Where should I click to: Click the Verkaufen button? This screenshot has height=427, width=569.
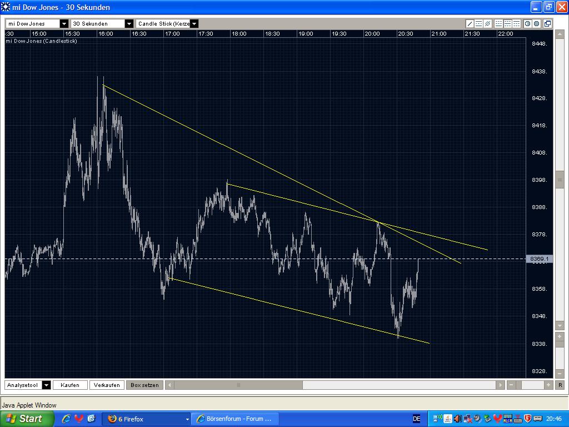pyautogui.click(x=107, y=385)
